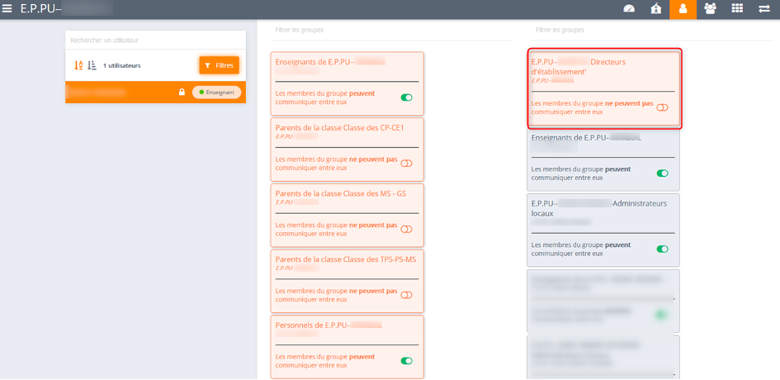Open the dashboard gauge icon
The image size is (780, 380).
pos(629,9)
